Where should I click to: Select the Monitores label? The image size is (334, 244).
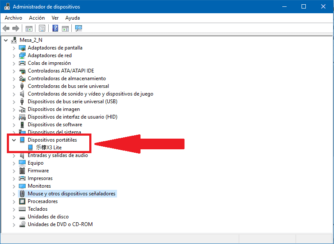[39, 186]
